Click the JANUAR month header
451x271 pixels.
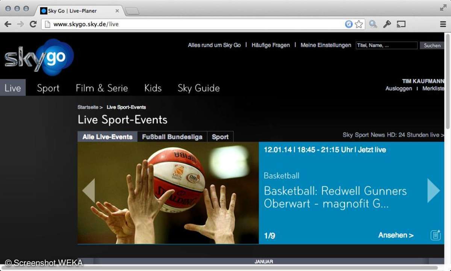(x=264, y=261)
